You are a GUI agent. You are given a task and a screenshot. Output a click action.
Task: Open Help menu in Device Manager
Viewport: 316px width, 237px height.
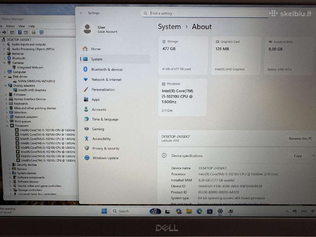32,26
